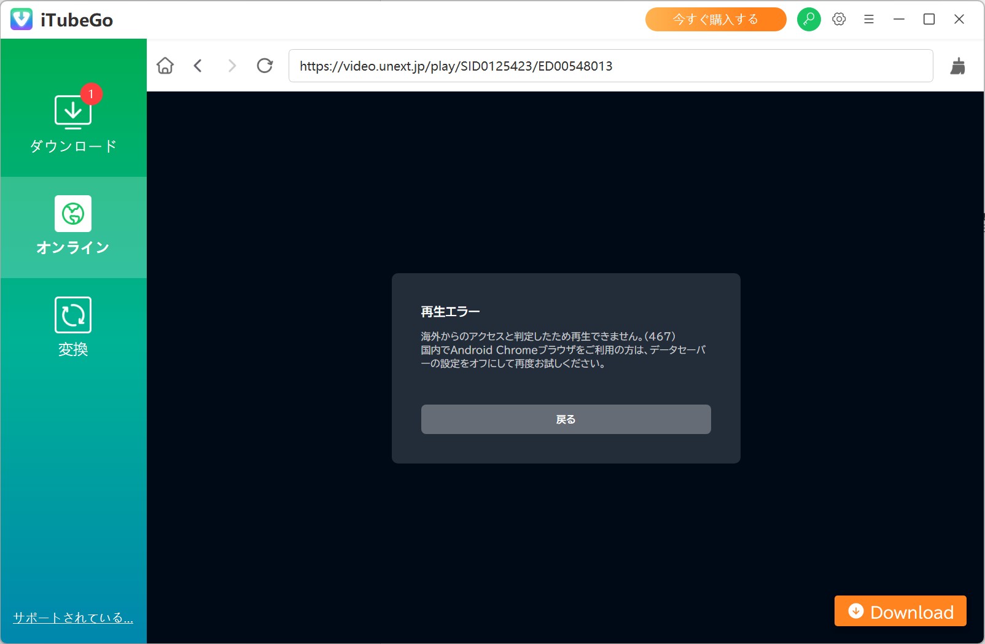Reload the current U-NEXT page

pyautogui.click(x=265, y=66)
